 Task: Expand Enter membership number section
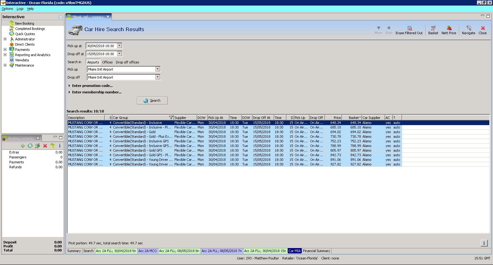pos(95,92)
